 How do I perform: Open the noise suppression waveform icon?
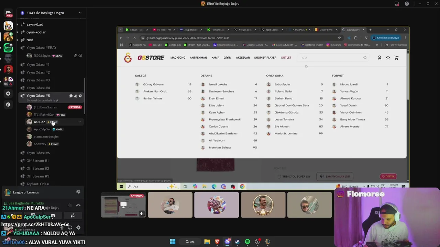tap(70, 205)
